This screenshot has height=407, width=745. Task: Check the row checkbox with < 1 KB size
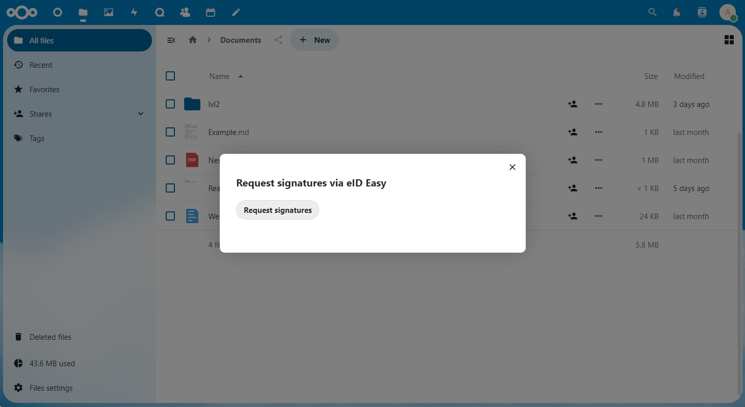coord(170,188)
